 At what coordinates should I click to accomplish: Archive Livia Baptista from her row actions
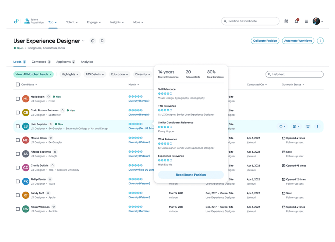coord(308,126)
